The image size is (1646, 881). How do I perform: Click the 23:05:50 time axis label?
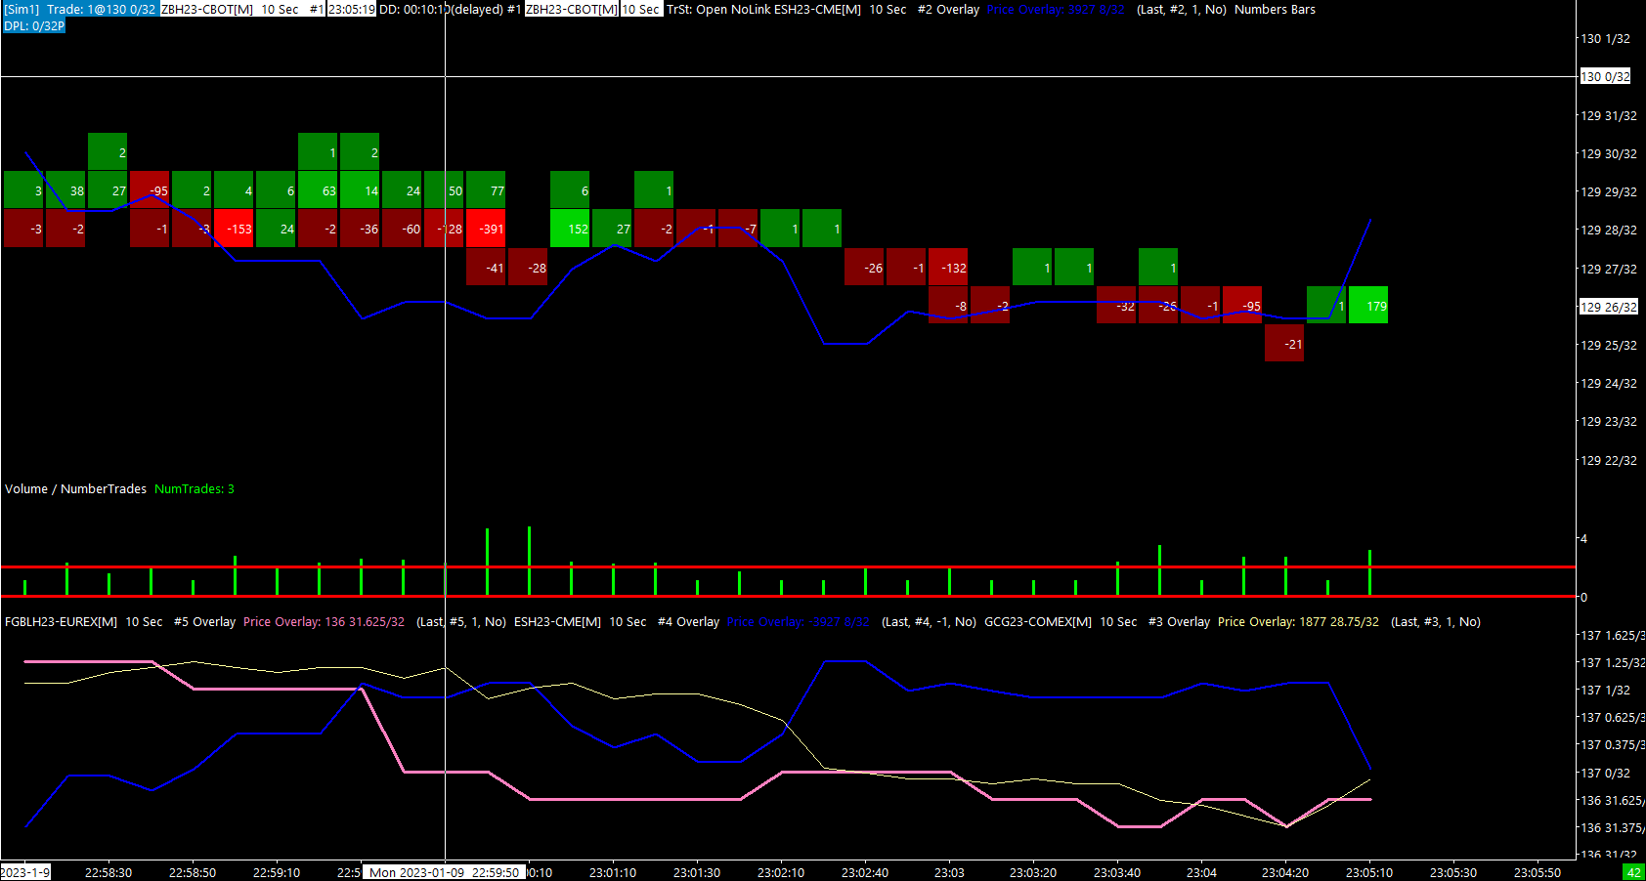1538,873
